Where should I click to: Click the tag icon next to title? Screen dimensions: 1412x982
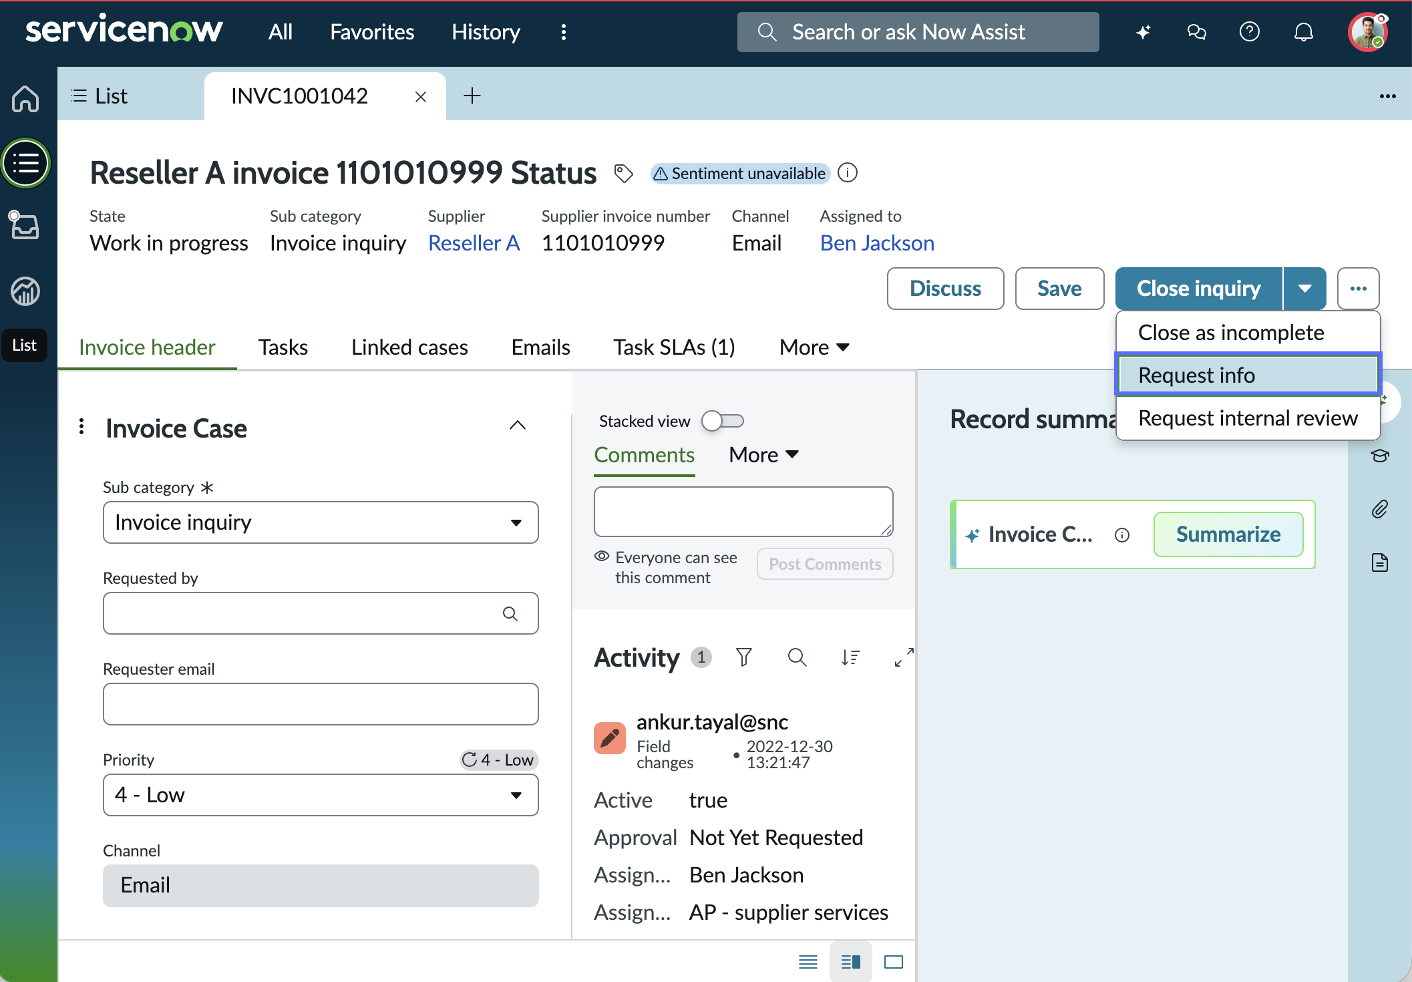[623, 174]
